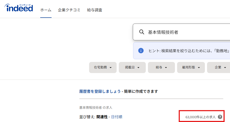
Task: Click the magnifying glass search icon
Action: [141, 32]
